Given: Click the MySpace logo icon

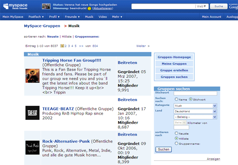Looking at the screenshot, I should pos(6,6).
